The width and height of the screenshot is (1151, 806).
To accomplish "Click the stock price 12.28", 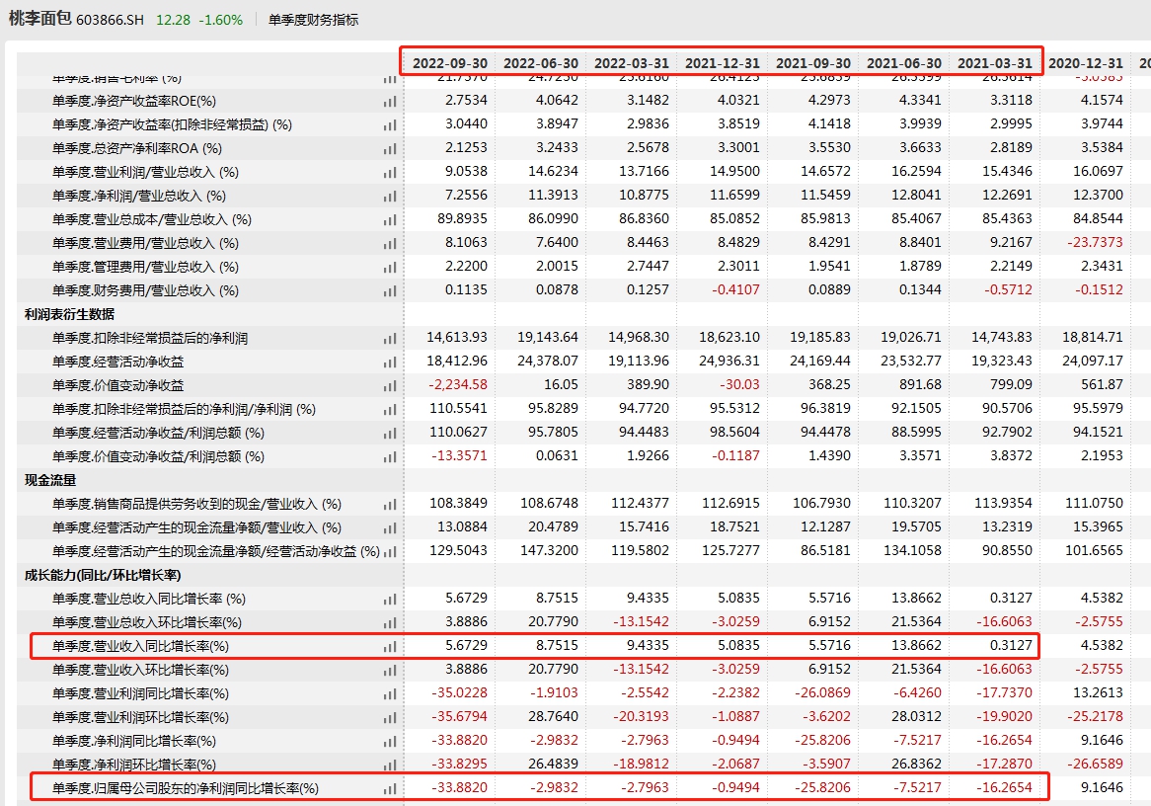I will pyautogui.click(x=173, y=20).
